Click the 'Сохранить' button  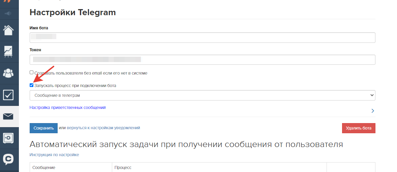pyautogui.click(x=43, y=128)
